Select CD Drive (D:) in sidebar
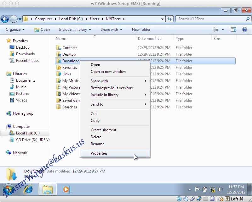Image resolution: width=252 pixels, height=202 pixels. pos(29,139)
